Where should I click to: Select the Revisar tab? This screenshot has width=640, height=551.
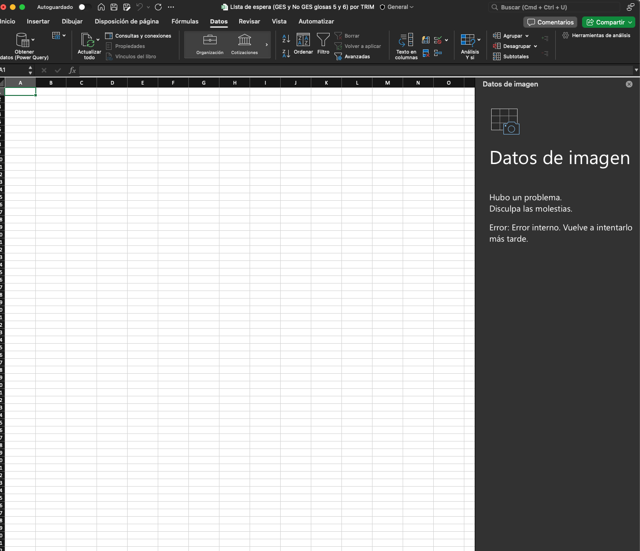tap(249, 22)
